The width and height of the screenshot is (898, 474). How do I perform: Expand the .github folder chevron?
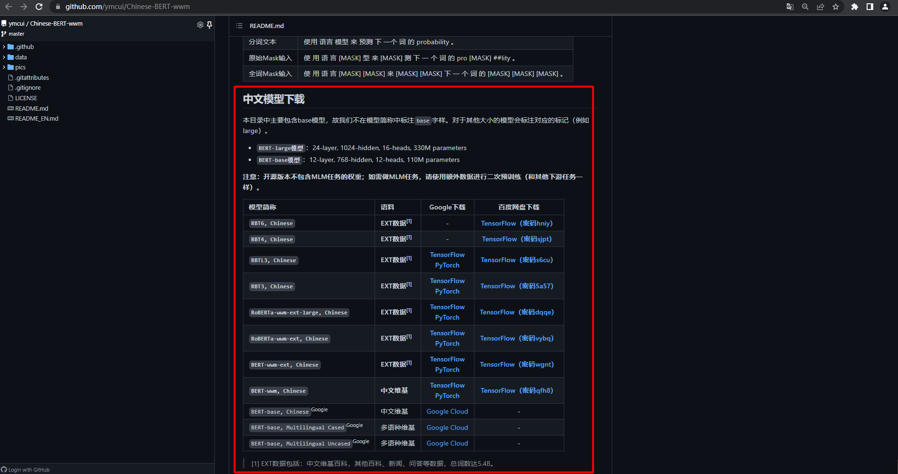[x=4, y=47]
